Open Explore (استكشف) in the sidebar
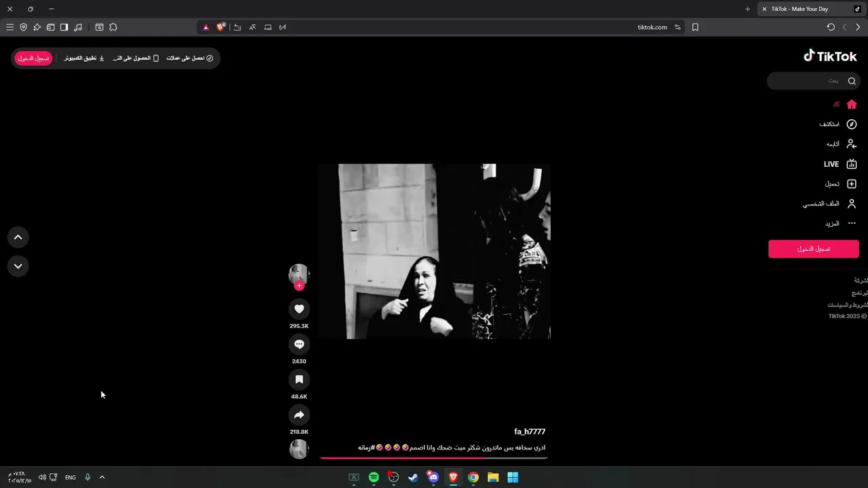 [838, 124]
